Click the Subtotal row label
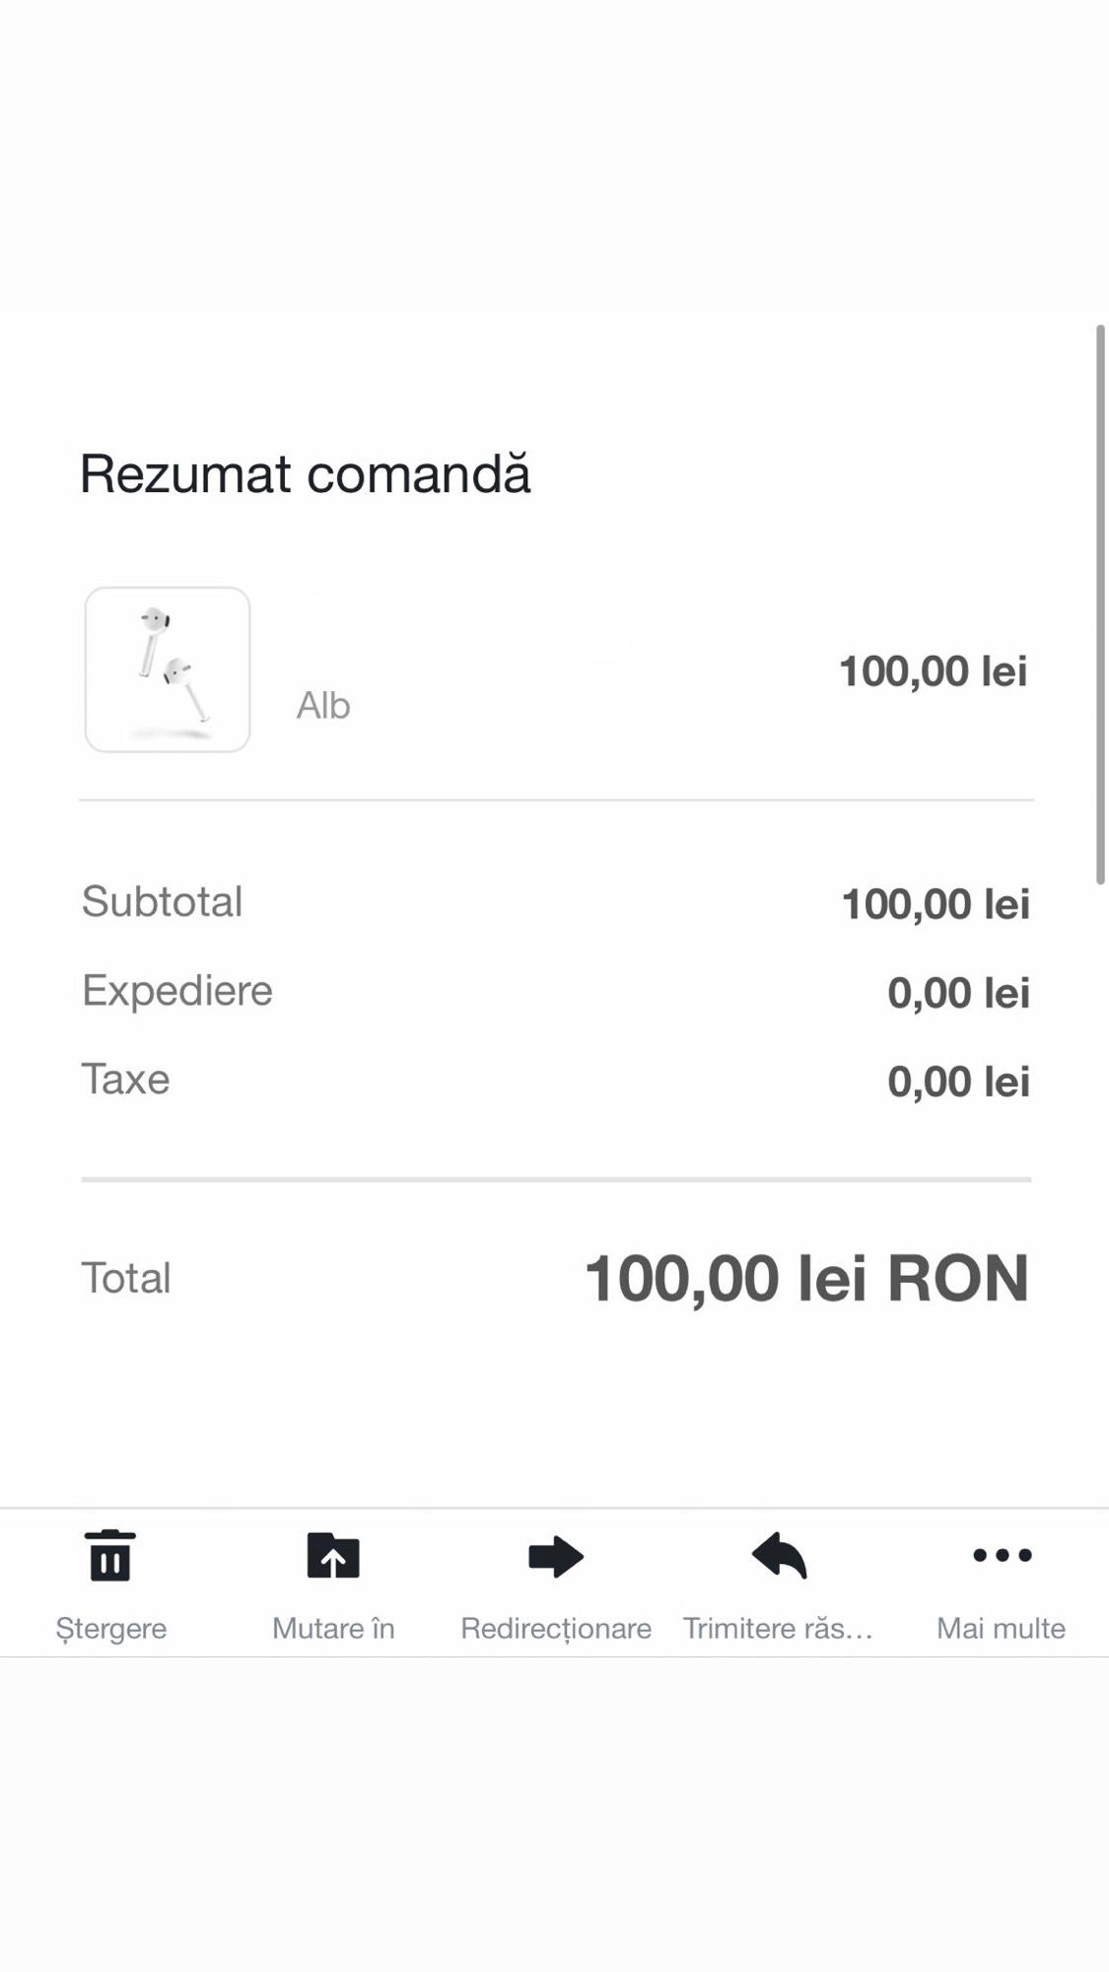This screenshot has width=1109, height=1972. pyautogui.click(x=162, y=901)
